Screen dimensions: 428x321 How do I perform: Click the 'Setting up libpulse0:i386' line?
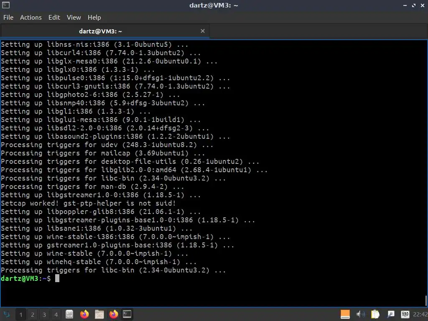115,78
